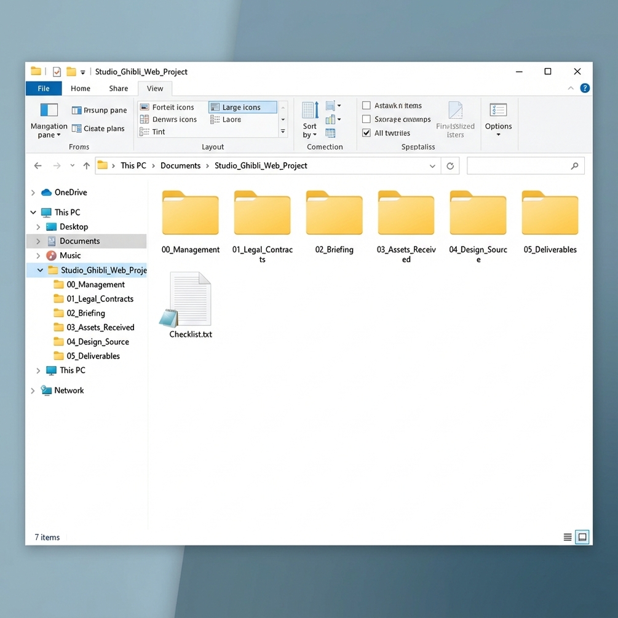Collapse the Studio_Ghibli_Web_Project tree node
Screen dimensions: 618x618
point(40,270)
